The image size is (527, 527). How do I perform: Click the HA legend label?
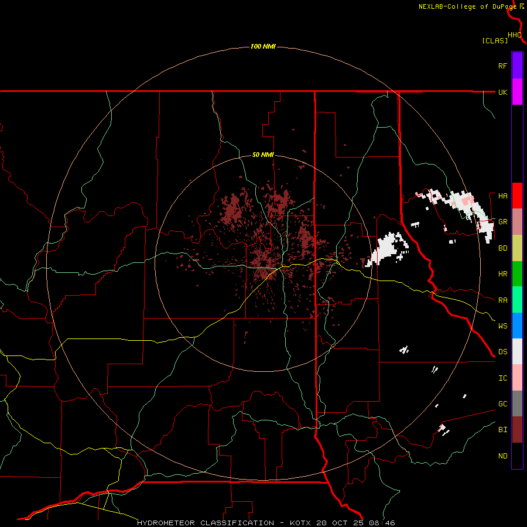502,196
